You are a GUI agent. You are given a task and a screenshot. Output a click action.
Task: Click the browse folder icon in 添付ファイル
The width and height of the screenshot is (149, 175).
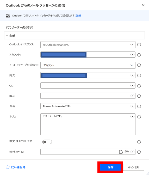127,152
